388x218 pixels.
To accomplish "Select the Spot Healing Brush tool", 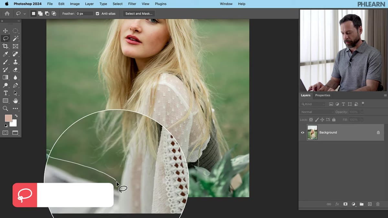I will point(15,54).
